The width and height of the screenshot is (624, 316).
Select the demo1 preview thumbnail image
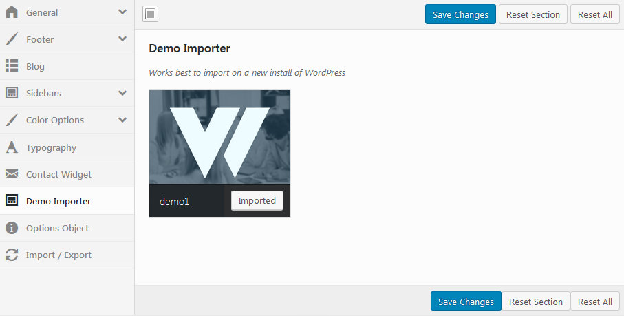pos(219,137)
